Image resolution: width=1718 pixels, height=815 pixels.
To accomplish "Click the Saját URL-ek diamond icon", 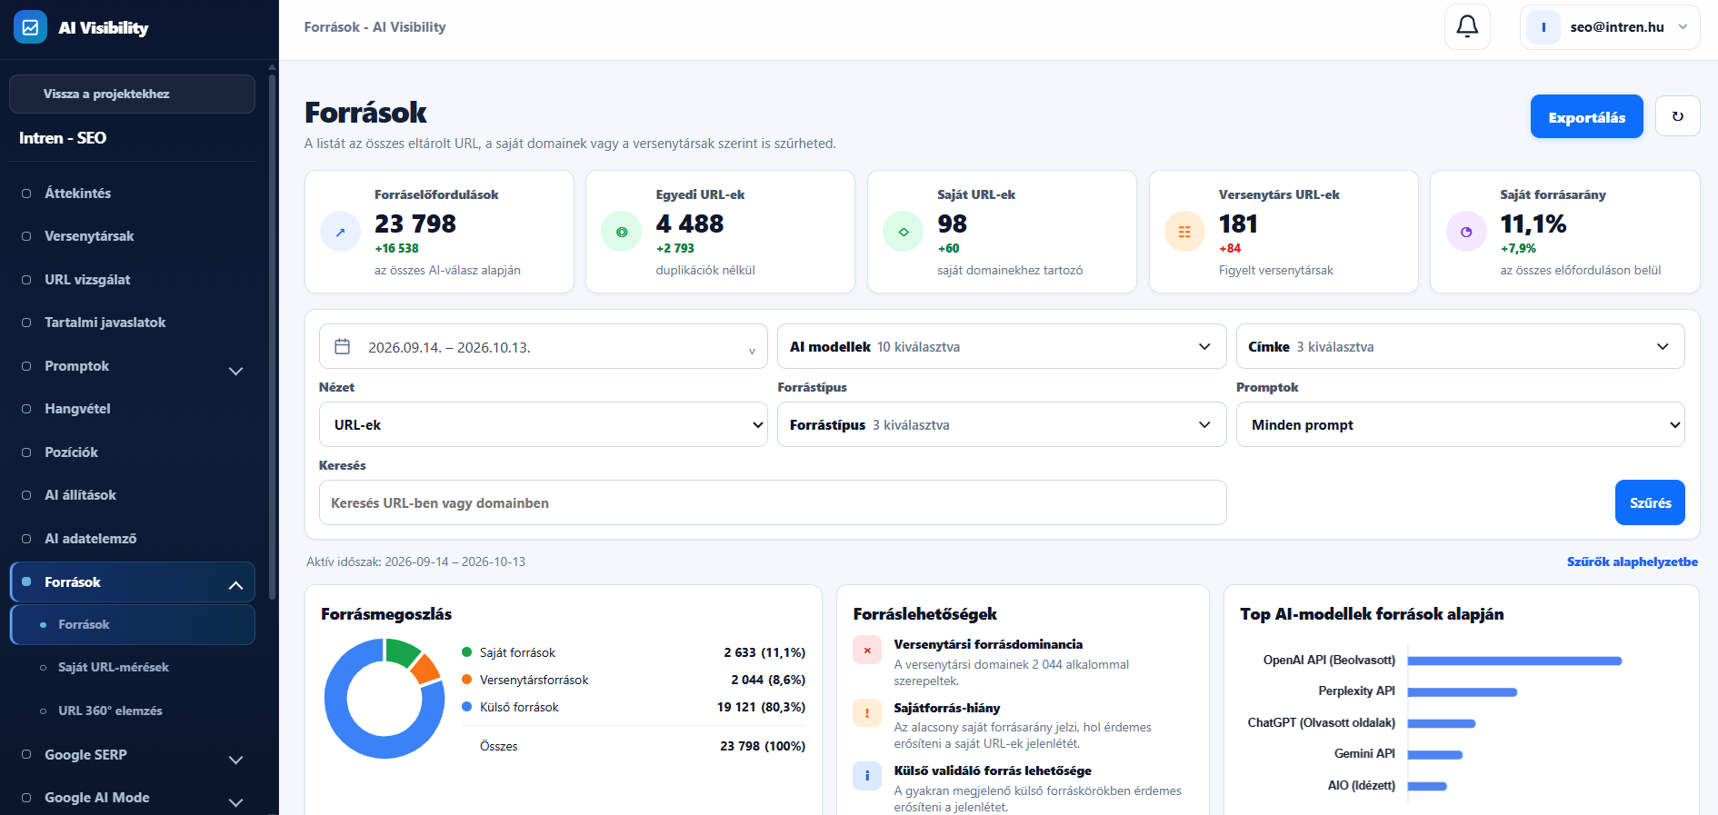I will [x=904, y=232].
